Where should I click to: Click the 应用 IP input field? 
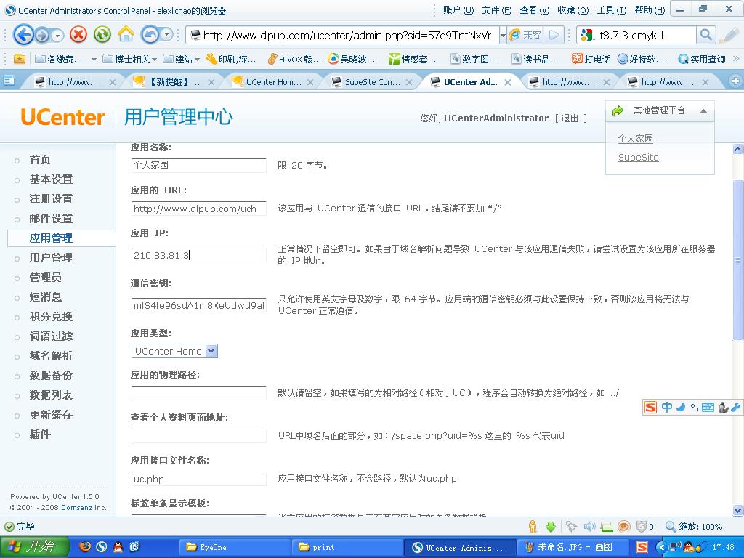[198, 255]
